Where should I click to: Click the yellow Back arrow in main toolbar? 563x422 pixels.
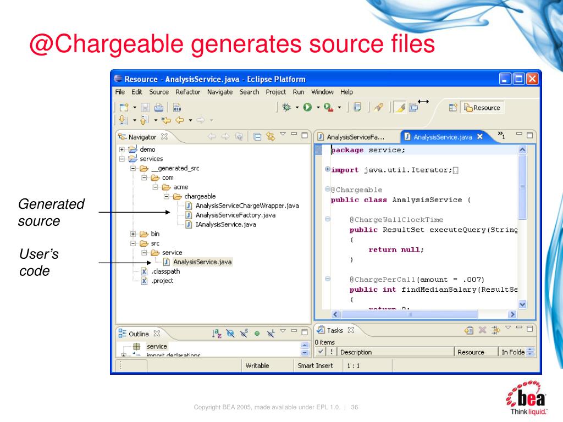(x=180, y=120)
